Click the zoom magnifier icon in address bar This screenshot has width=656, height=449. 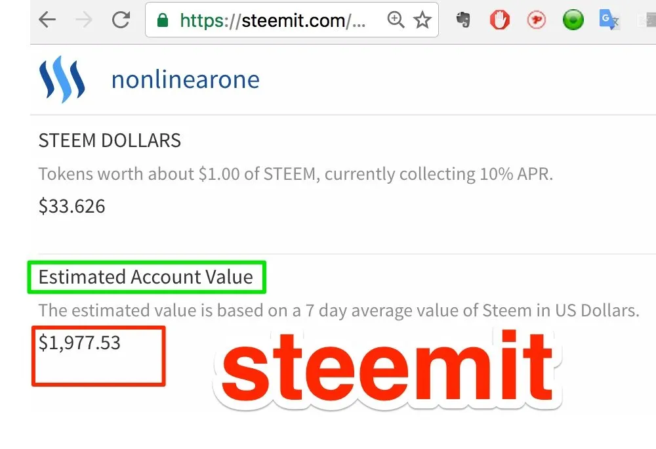[396, 20]
